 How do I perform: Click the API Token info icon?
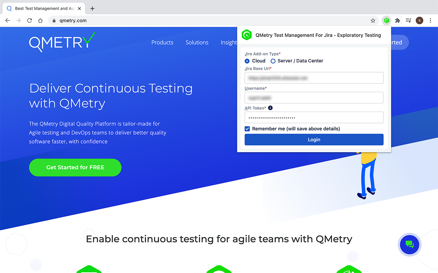(x=270, y=108)
